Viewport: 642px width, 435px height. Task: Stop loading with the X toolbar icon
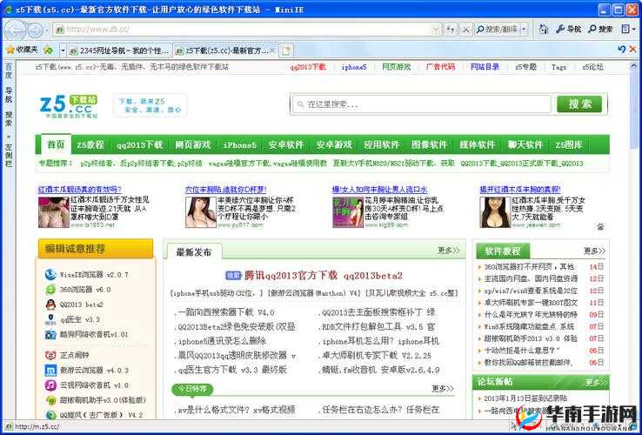465,30
